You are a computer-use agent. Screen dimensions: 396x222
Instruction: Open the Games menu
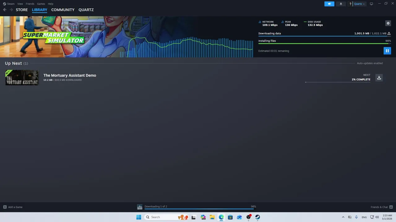pos(41,4)
